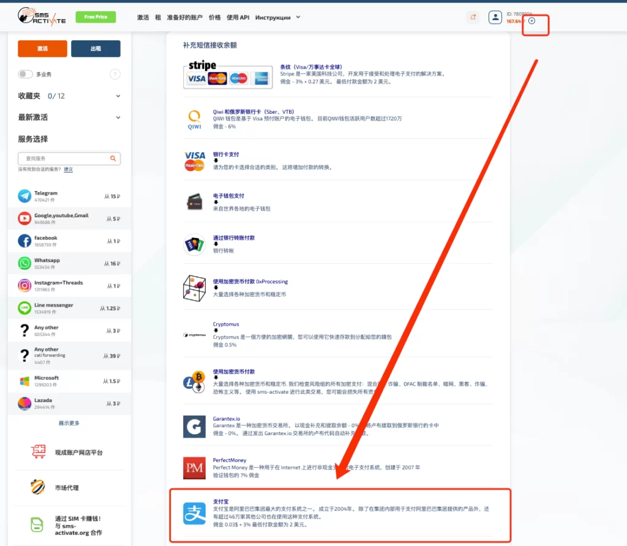Open the 支付宝 Alipay payment link

tap(220, 502)
